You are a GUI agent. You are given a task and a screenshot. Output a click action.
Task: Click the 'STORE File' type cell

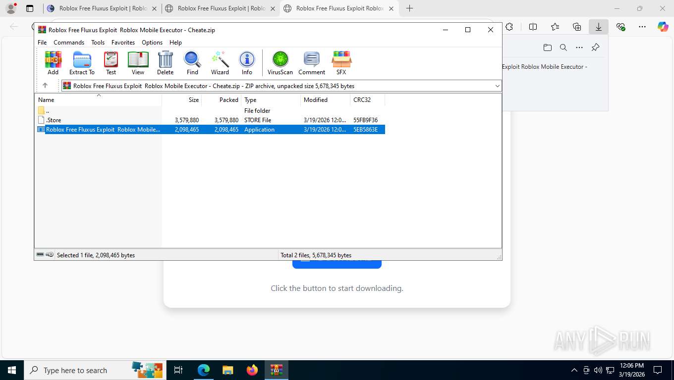[x=258, y=120]
